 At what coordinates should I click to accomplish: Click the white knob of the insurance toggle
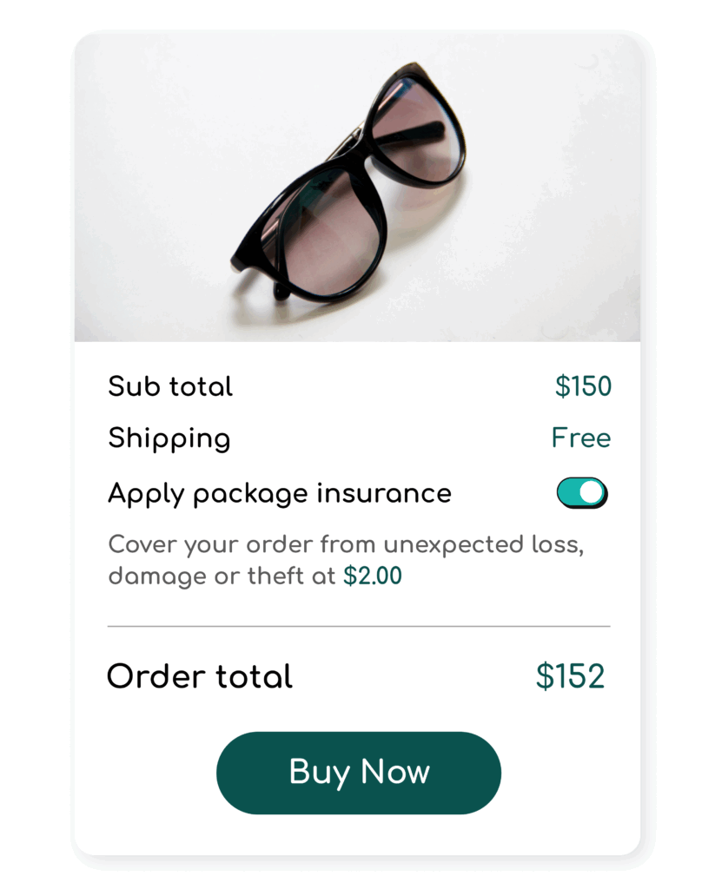point(592,491)
